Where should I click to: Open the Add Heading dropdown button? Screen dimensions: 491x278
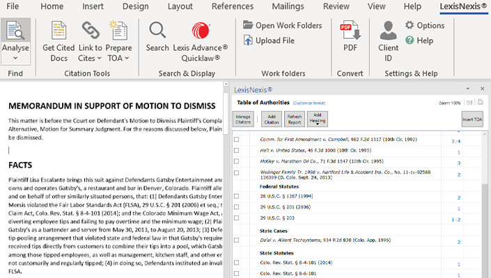[318, 119]
